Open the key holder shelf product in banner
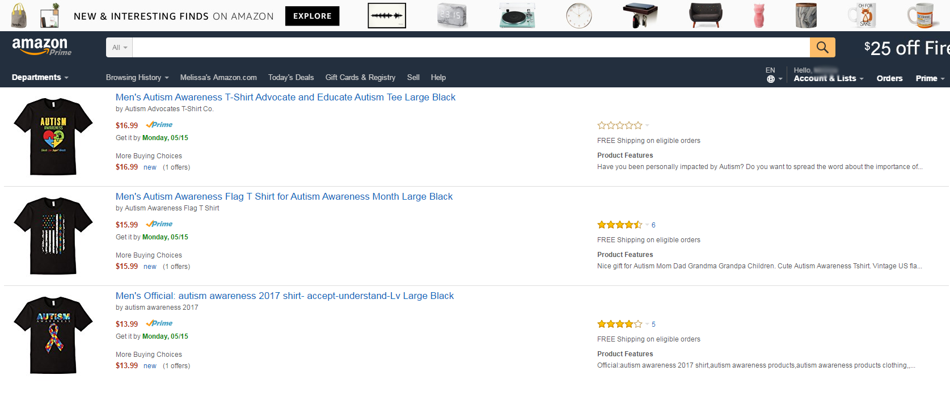 tap(640, 15)
